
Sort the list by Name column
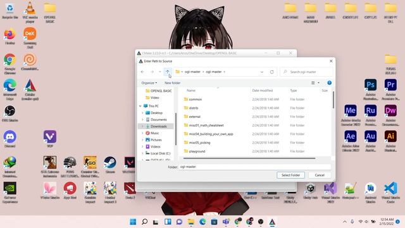coord(191,91)
